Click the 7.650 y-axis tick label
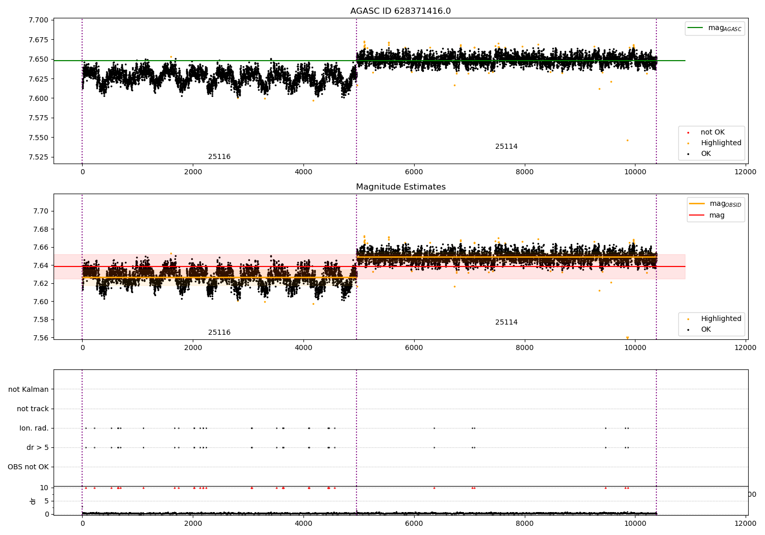The height and width of the screenshot is (535, 765). coord(38,59)
